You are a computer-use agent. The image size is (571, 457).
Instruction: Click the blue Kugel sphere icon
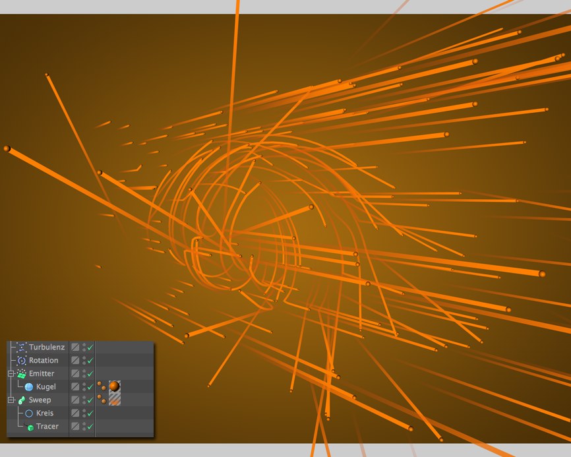point(29,387)
